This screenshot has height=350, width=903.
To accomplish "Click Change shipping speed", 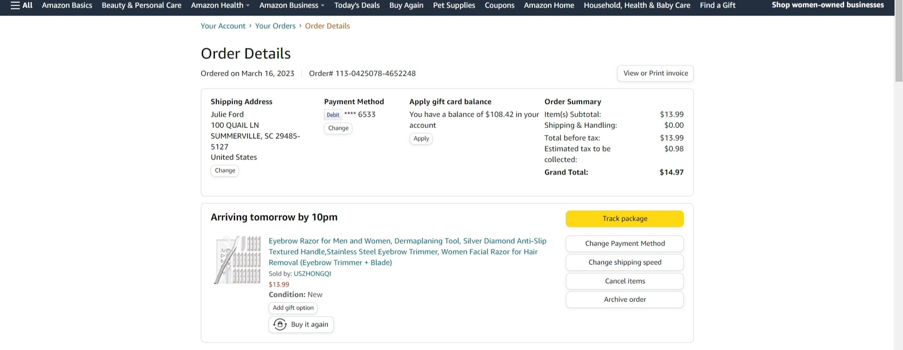I will click(x=625, y=262).
